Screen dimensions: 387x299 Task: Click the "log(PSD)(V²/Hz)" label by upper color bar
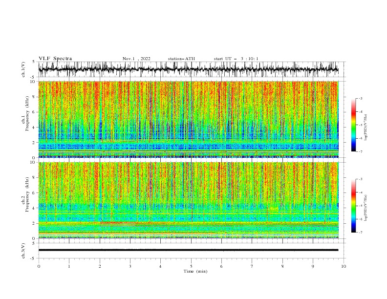coord(365,128)
